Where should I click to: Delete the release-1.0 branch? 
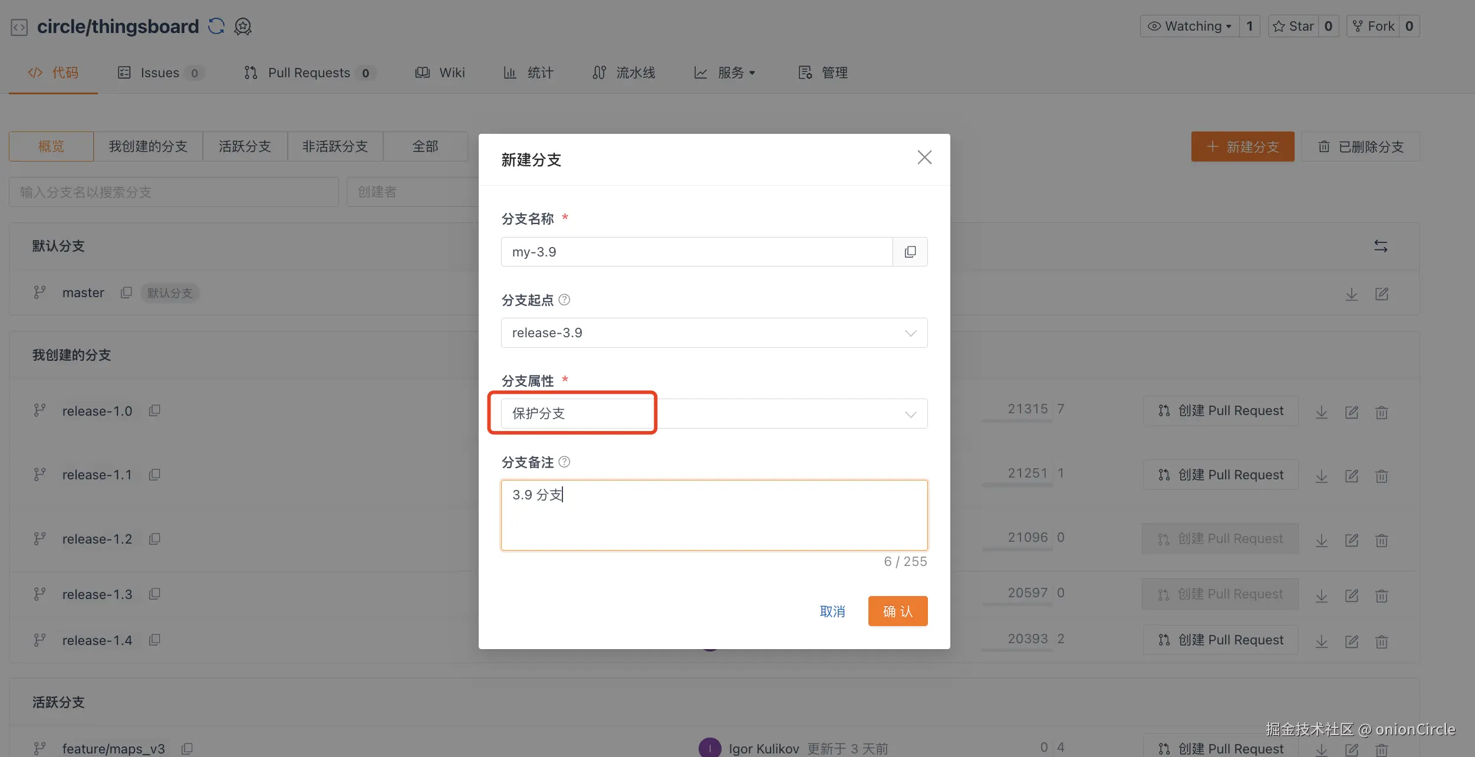tap(1381, 412)
